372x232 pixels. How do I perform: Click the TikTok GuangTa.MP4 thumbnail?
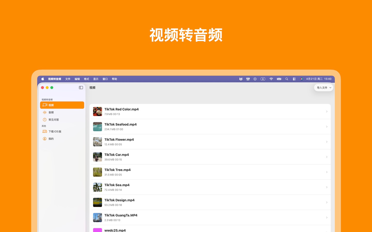[x=97, y=218]
